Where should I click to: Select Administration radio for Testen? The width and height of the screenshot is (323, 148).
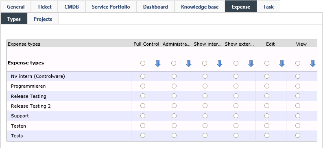pyautogui.click(x=174, y=126)
